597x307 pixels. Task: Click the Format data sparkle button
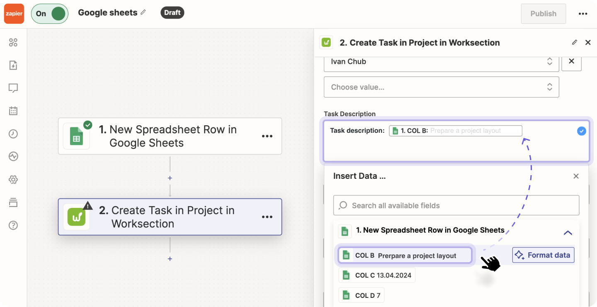tap(543, 255)
